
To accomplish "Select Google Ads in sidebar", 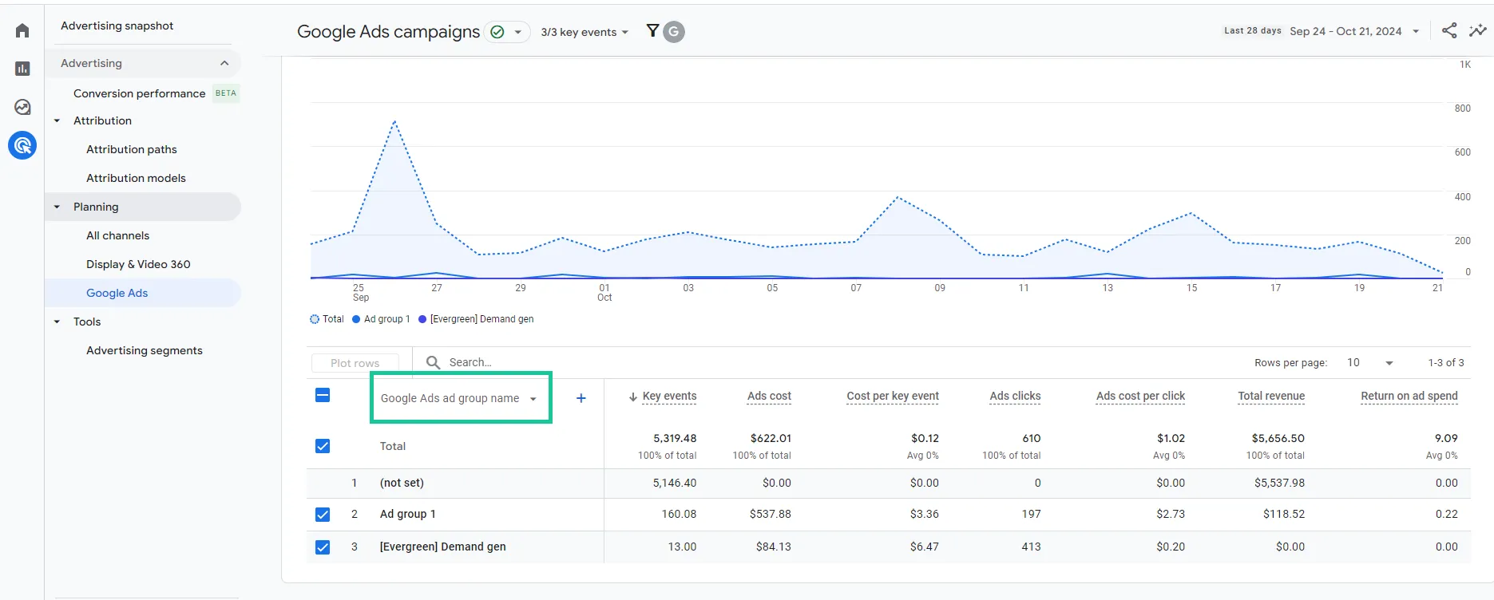I will point(117,293).
